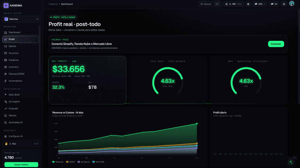Click the Buscar search field

[210, 4]
